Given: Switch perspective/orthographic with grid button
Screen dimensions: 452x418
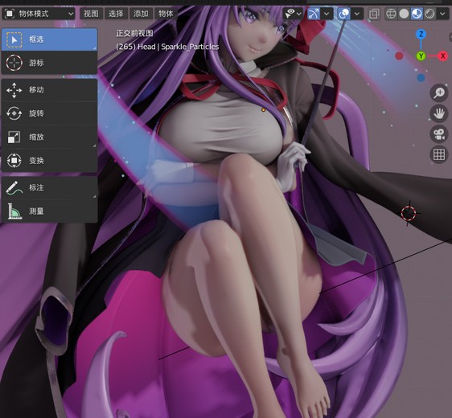Looking at the screenshot, I should pyautogui.click(x=439, y=154).
